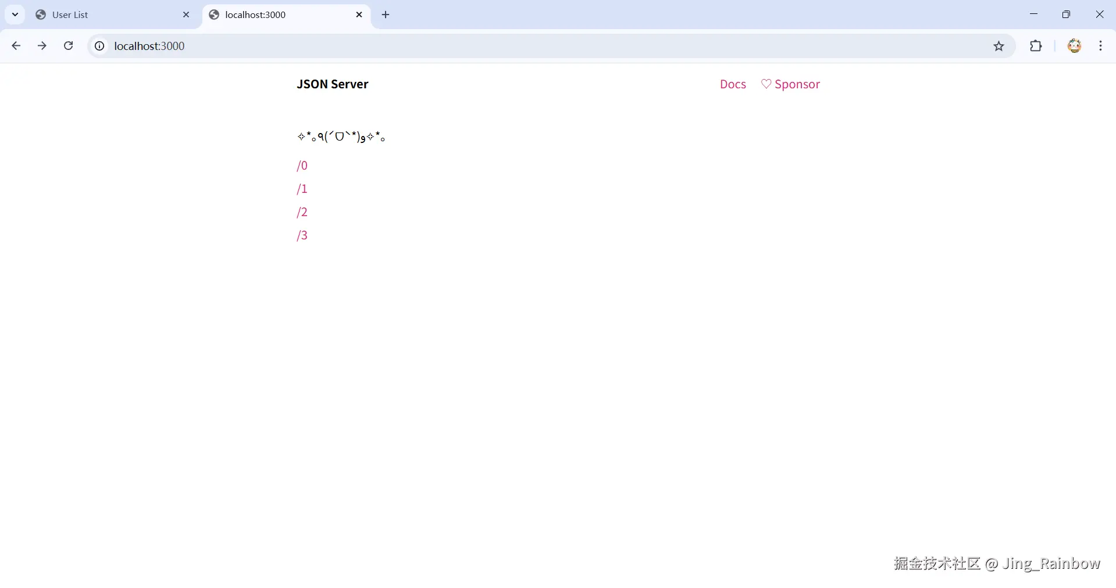1116x588 pixels.
Task: Open the Docs link
Action: point(732,84)
